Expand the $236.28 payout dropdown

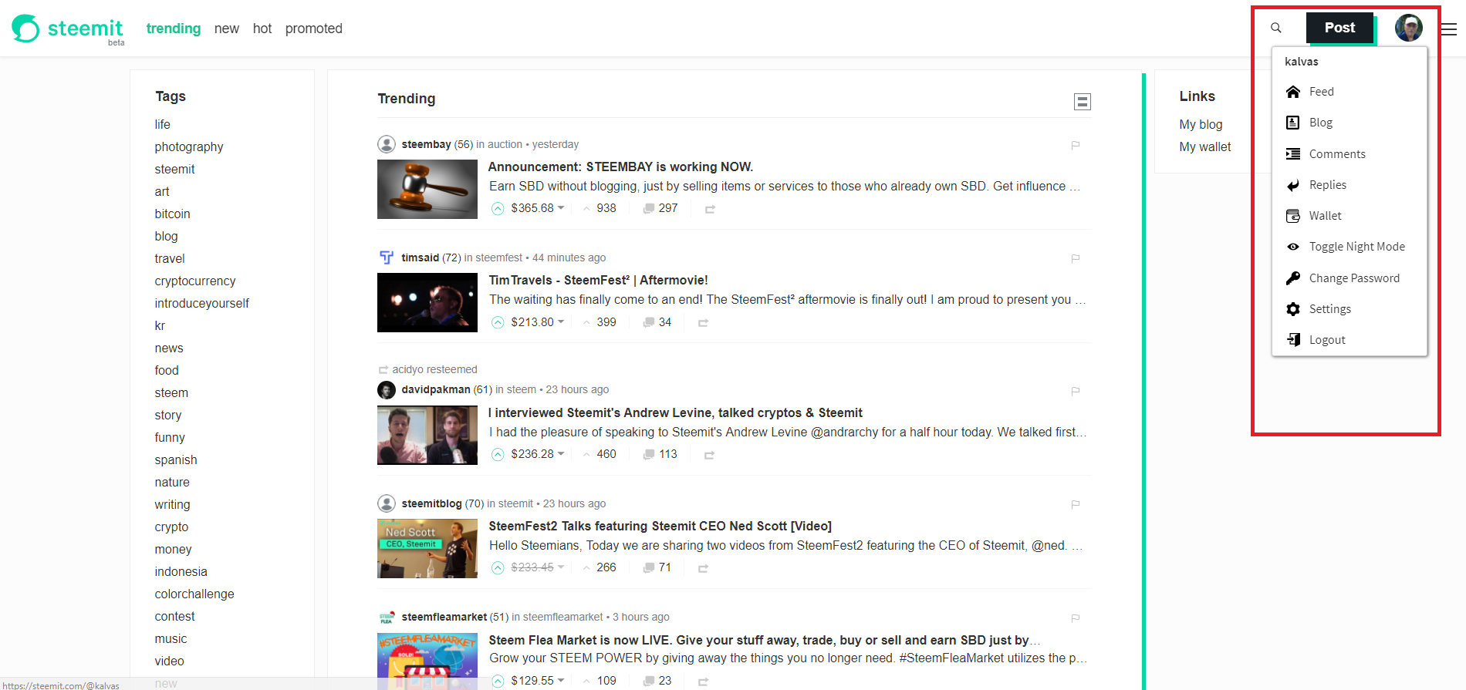(x=561, y=454)
